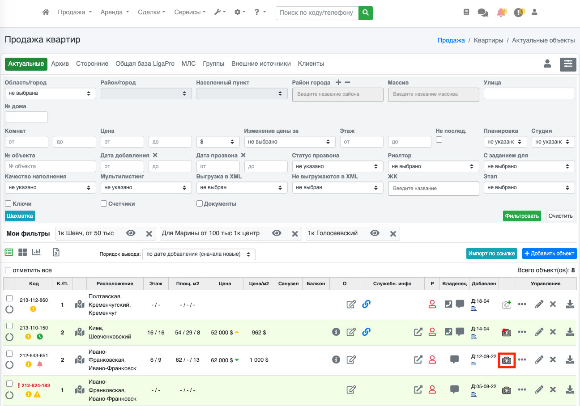The image size is (580, 406).
Task: Click the home icon in top navigation
Action: pyautogui.click(x=46, y=13)
